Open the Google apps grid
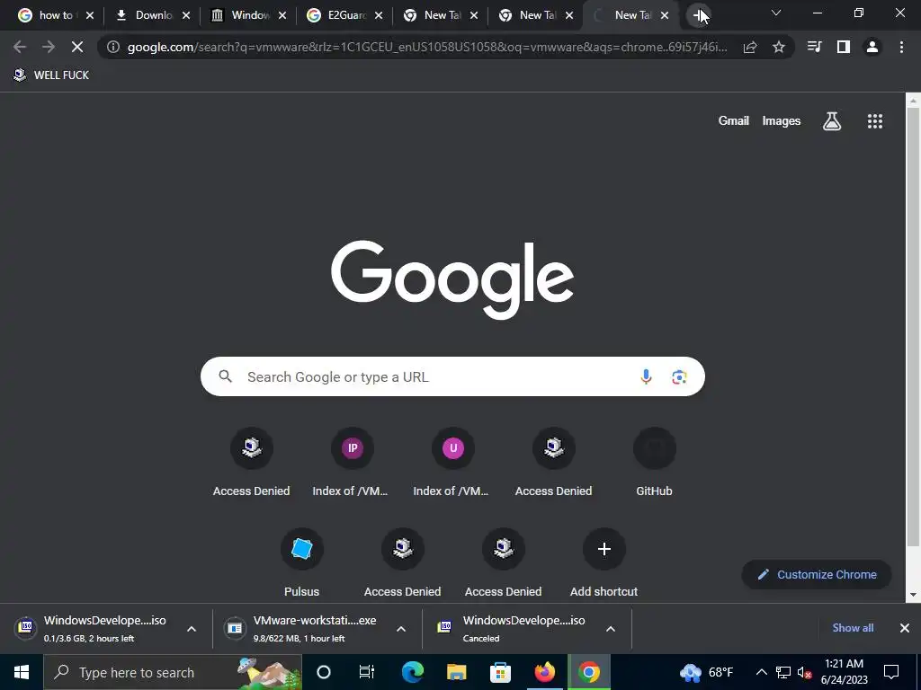This screenshot has height=690, width=921. [875, 121]
